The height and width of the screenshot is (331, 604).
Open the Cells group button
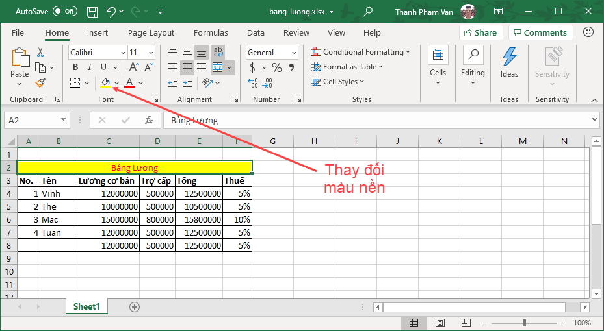438,66
